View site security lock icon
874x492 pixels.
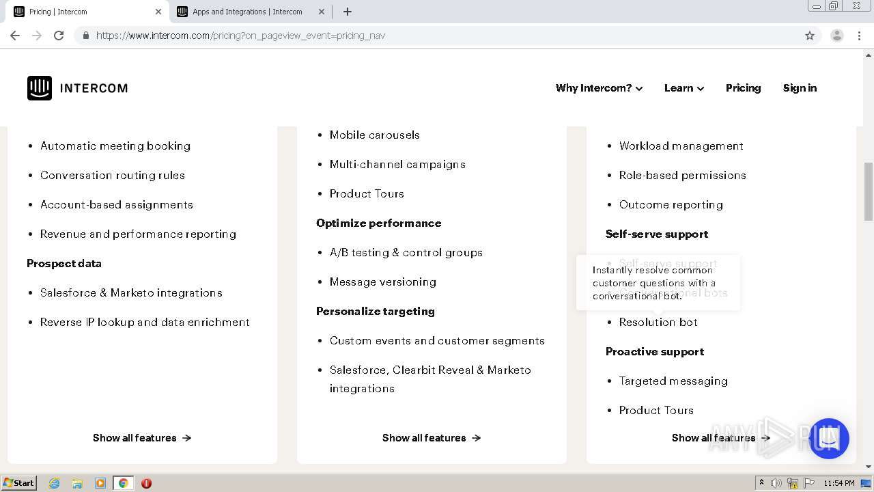pyautogui.click(x=86, y=36)
